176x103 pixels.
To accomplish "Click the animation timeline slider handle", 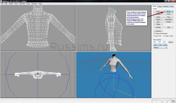I will point(2,100).
